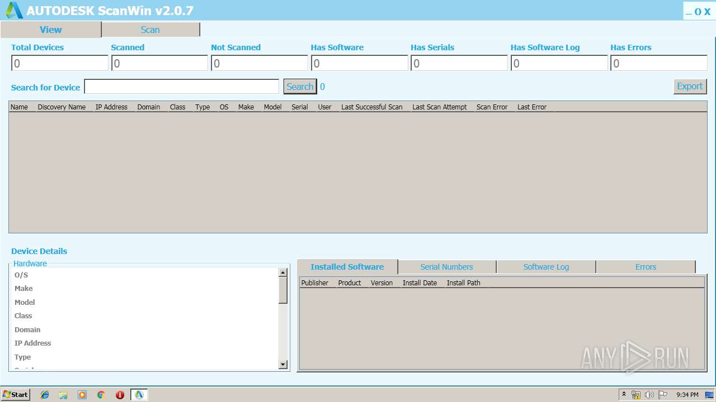Launch the media player taskbar icon
Viewport: 716px width, 402px height.
82,395
